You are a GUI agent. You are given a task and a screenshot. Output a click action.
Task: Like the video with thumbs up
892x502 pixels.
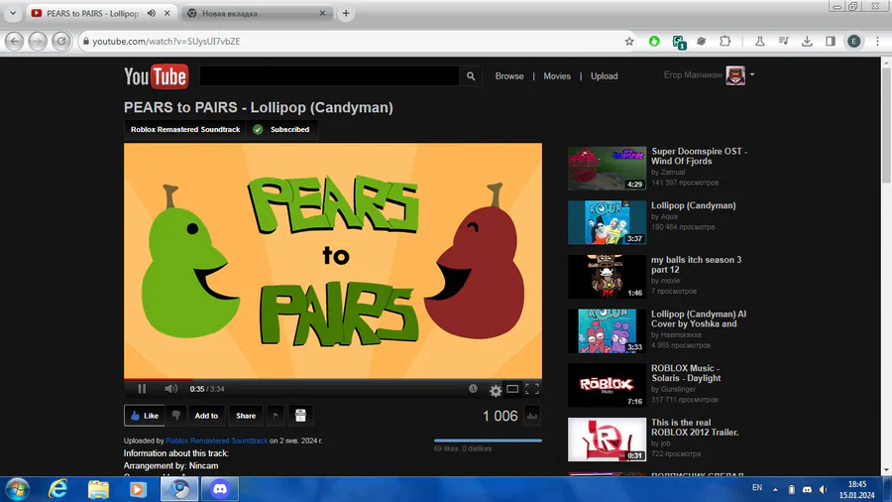(x=145, y=416)
